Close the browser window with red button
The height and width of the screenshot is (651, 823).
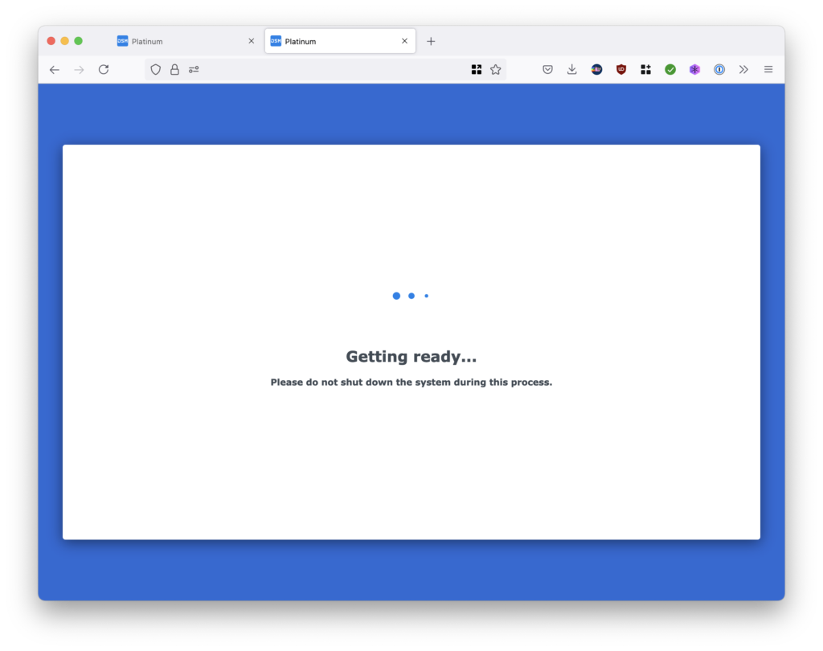point(51,41)
